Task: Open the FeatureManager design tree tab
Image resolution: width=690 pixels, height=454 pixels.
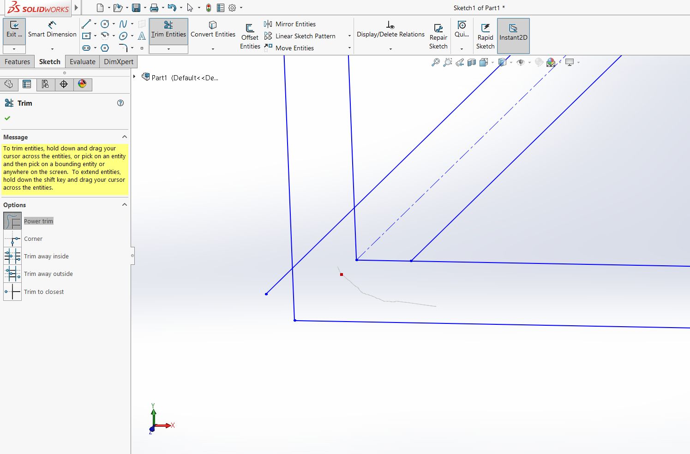Action: click(x=8, y=84)
